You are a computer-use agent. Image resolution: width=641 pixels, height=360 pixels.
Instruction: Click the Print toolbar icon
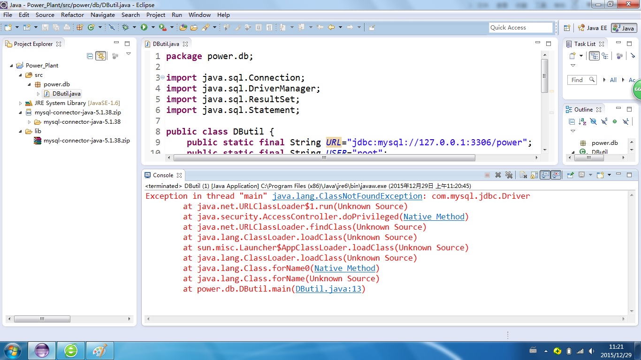coord(66,27)
